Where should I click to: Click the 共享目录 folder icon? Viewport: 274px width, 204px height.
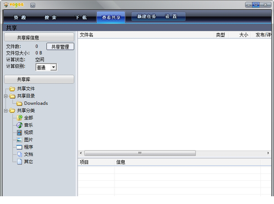[12, 96]
